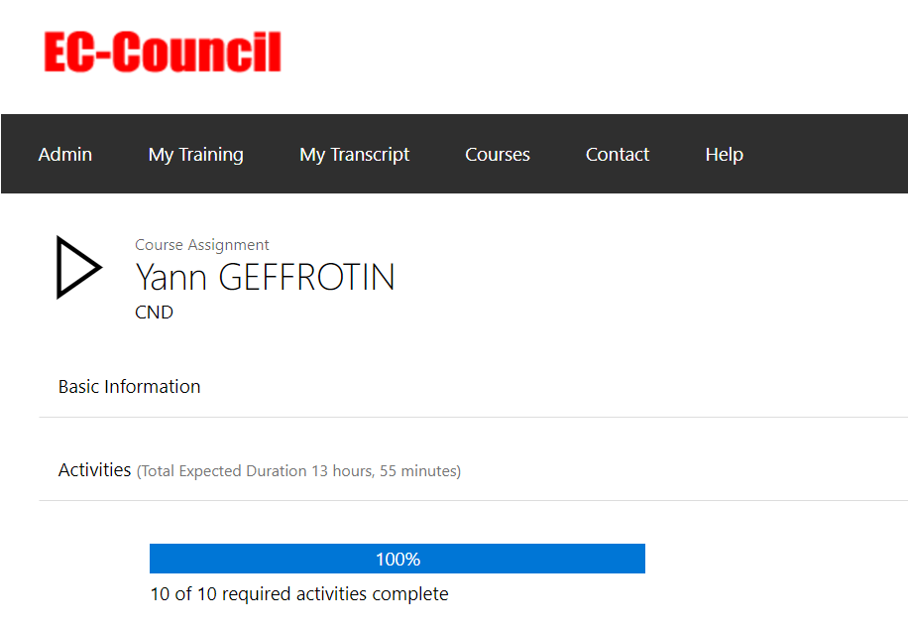Click the Basic Information heading text
908x631 pixels.
(x=129, y=387)
